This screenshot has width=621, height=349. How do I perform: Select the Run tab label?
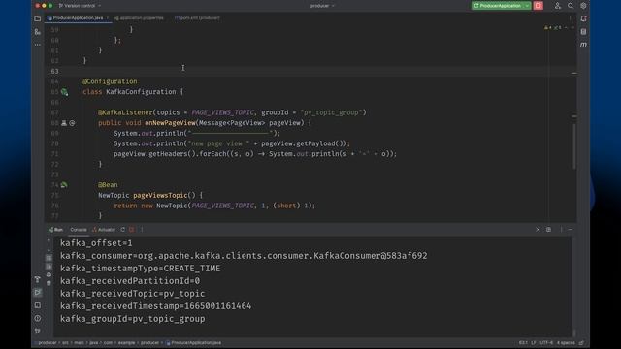pyautogui.click(x=56, y=230)
